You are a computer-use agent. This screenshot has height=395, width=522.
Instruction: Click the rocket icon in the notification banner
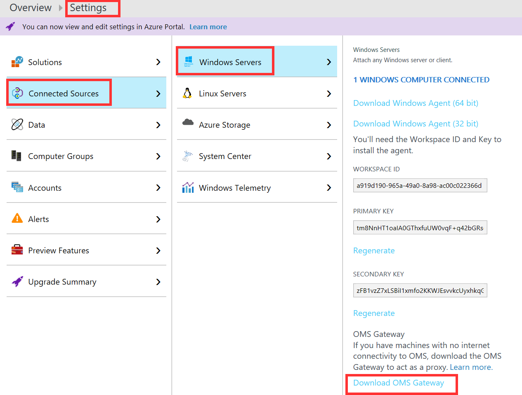(10, 27)
